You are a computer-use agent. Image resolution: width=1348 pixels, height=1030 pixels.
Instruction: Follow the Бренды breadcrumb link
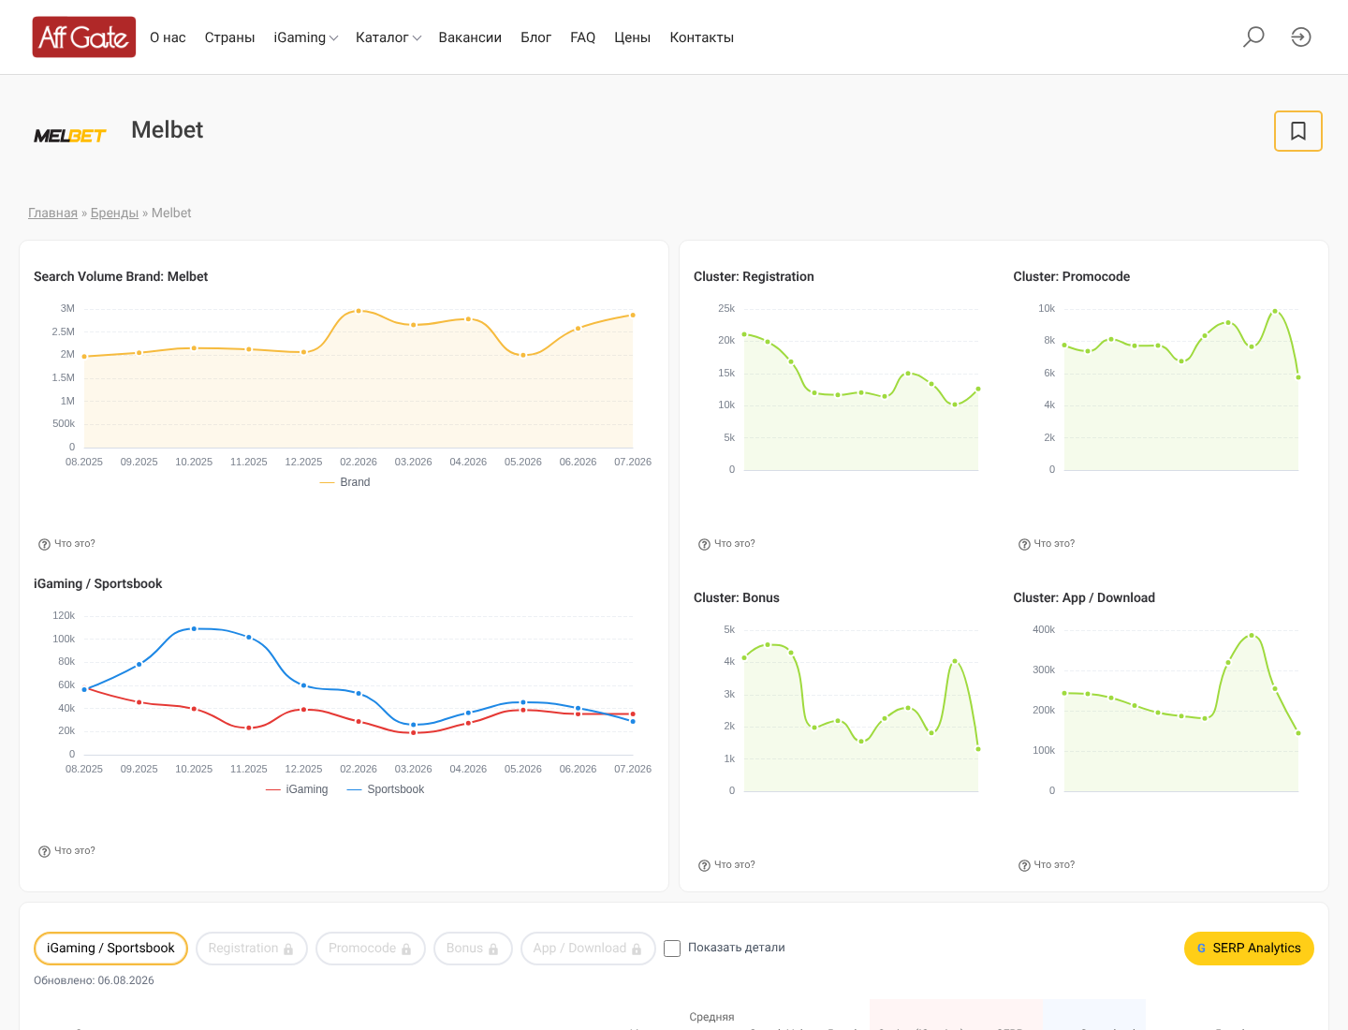tap(114, 213)
